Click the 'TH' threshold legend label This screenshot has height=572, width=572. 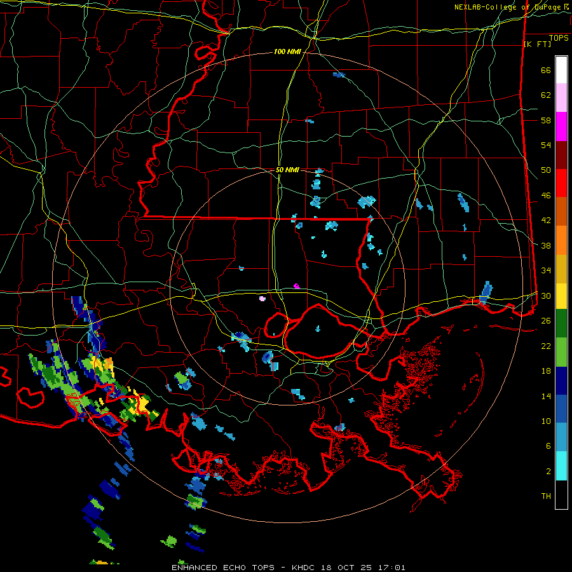point(546,496)
